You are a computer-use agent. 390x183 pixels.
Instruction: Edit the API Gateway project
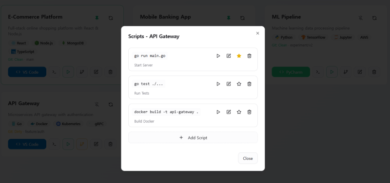96,144
